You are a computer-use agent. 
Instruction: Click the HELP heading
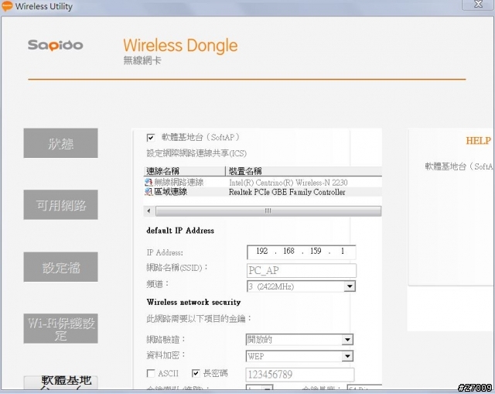pos(478,141)
